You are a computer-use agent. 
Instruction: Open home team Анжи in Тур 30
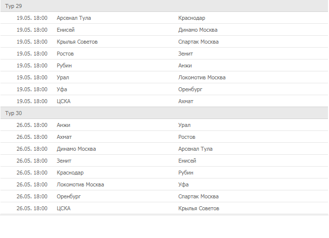pyautogui.click(x=64, y=125)
